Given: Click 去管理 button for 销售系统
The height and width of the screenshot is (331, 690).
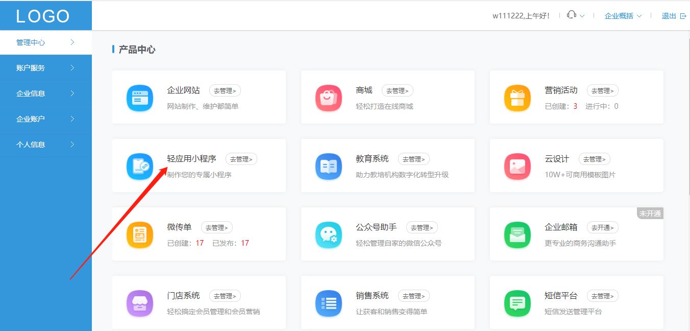Looking at the screenshot, I should pyautogui.click(x=414, y=296).
